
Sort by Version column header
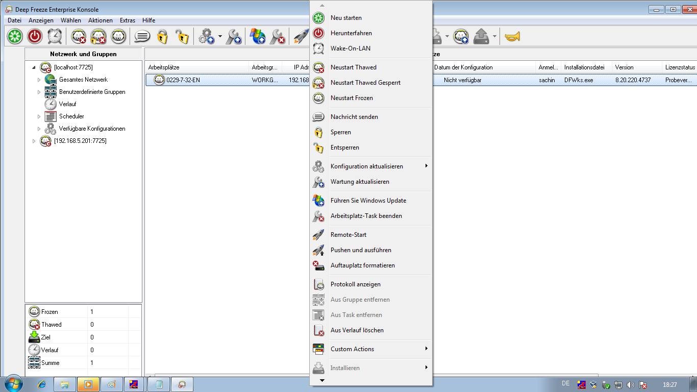pyautogui.click(x=637, y=67)
